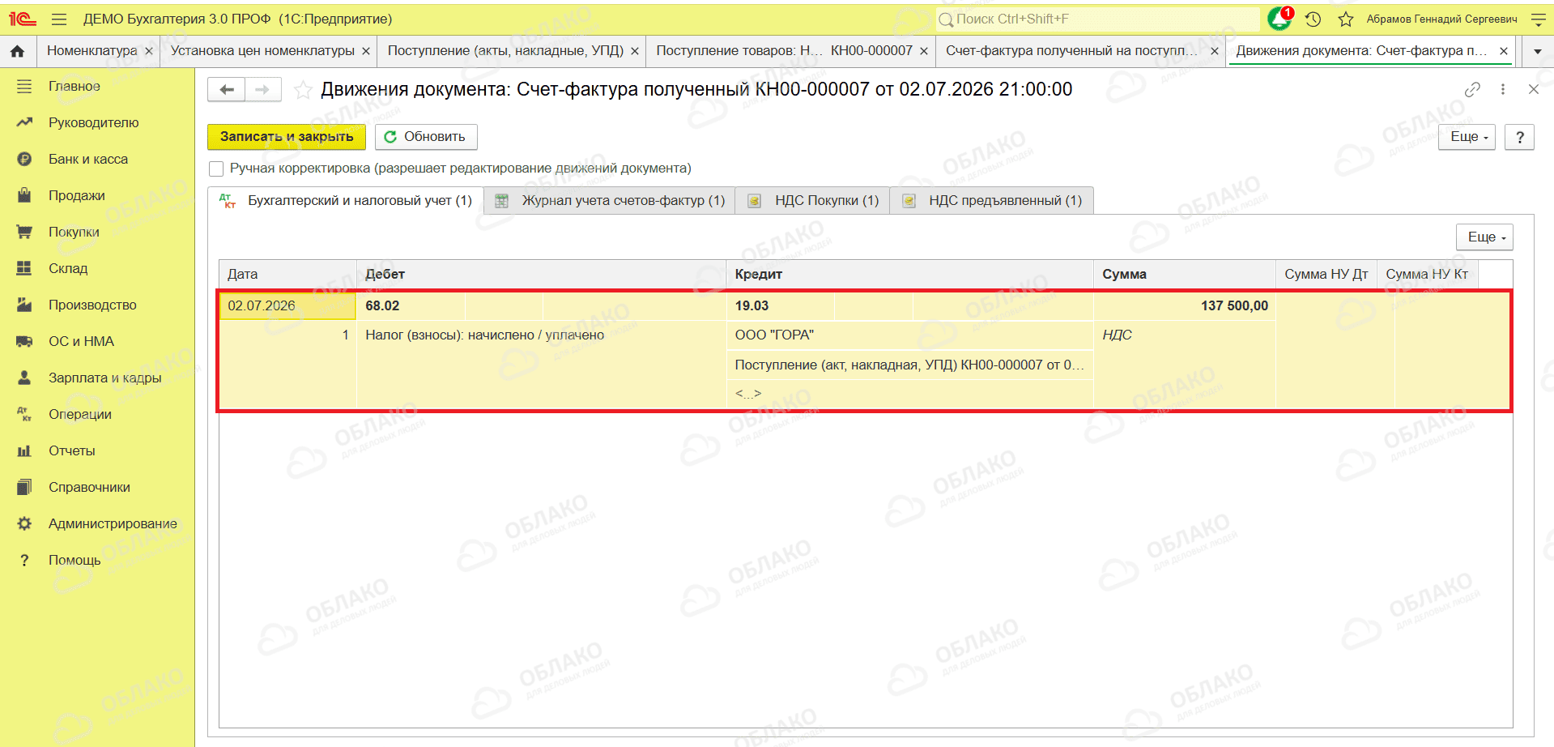Close the Номенклатура tab

click(x=149, y=51)
